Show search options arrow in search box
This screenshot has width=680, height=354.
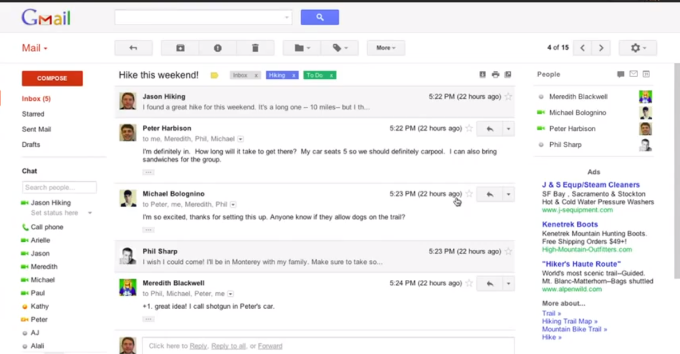[287, 18]
